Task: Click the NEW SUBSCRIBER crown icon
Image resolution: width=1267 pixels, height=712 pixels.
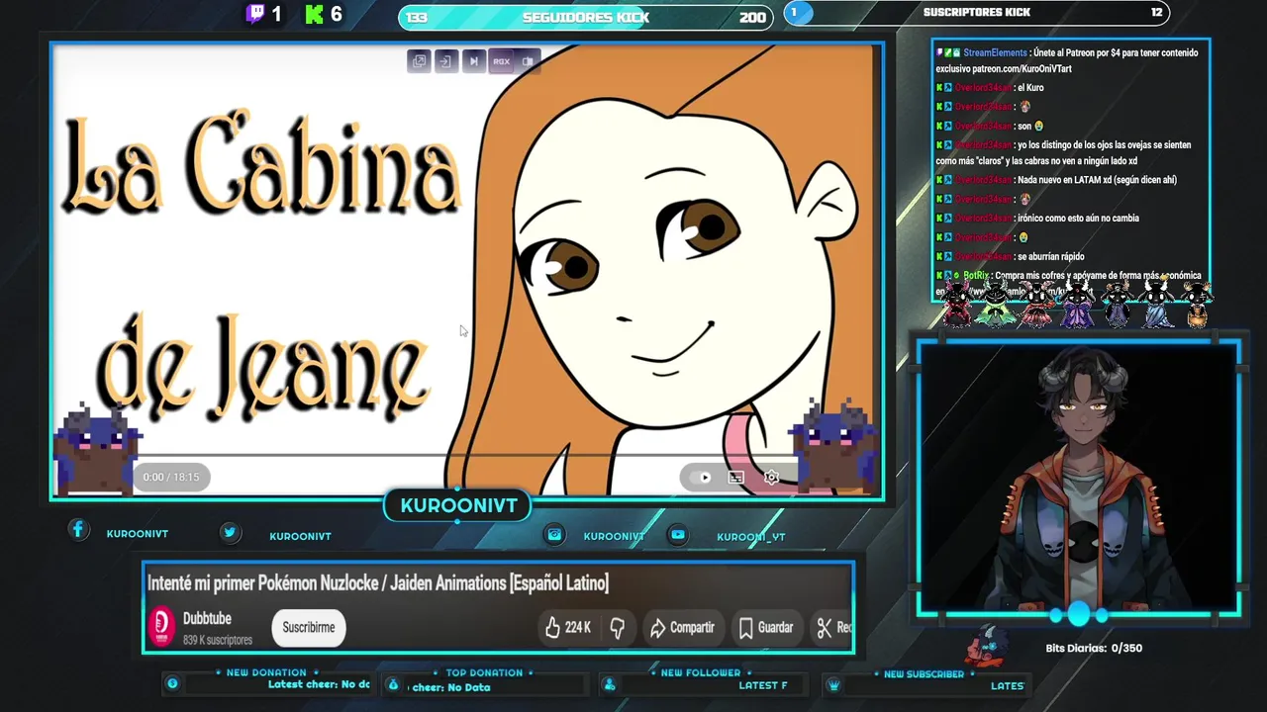Action: point(833,684)
